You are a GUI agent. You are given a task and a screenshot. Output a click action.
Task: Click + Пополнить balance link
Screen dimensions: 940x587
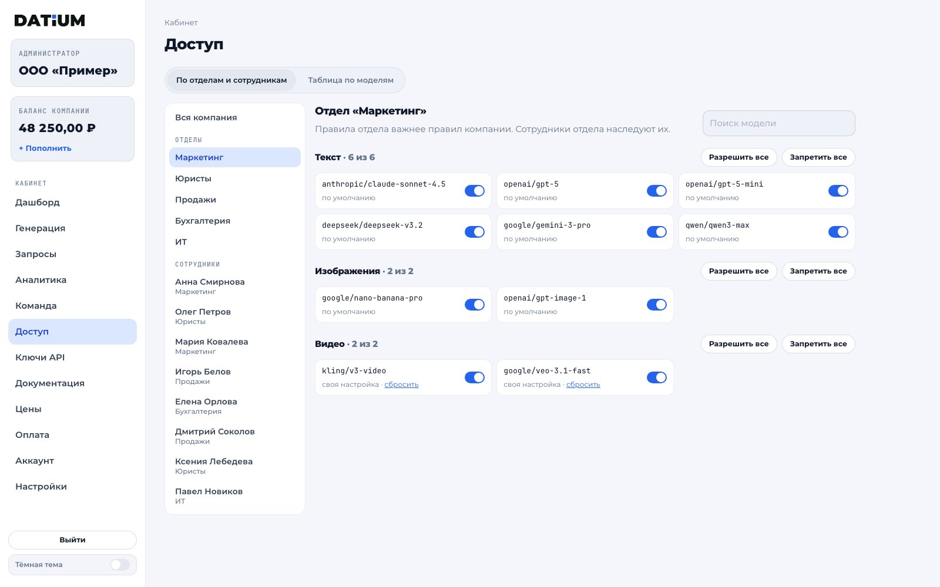[x=45, y=149]
